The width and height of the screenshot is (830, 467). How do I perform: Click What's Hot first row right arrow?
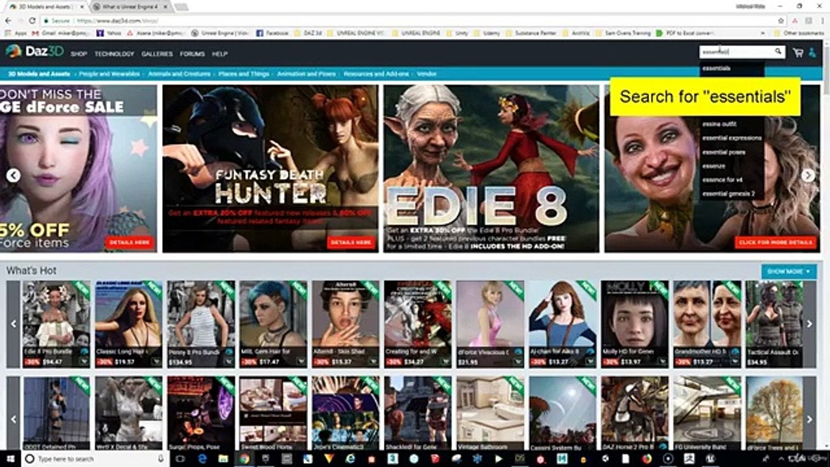(809, 324)
